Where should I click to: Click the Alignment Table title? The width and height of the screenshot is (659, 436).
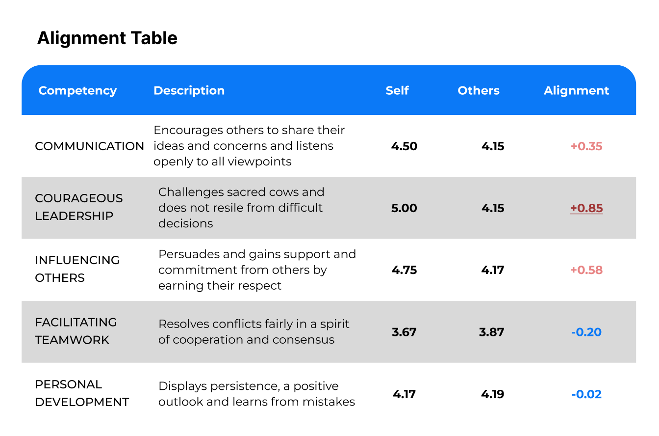click(x=107, y=38)
